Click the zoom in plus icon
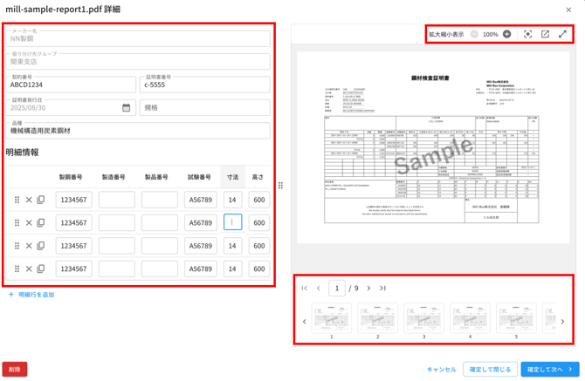Screen dimensions: 585x381 click(507, 35)
